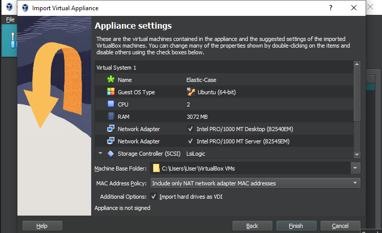Click the Ubuntu OS logo icon

pyautogui.click(x=191, y=92)
